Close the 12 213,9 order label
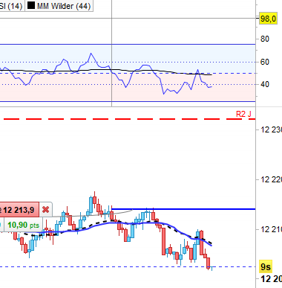 tap(45, 210)
